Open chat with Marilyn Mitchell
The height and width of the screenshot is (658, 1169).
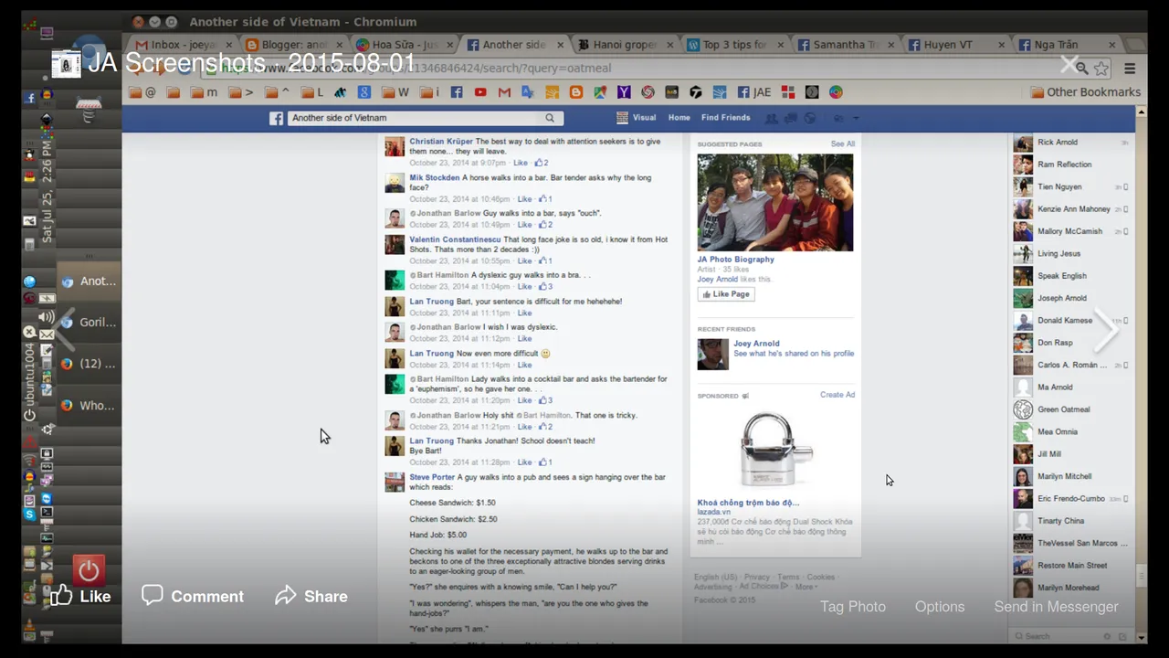point(1071,476)
